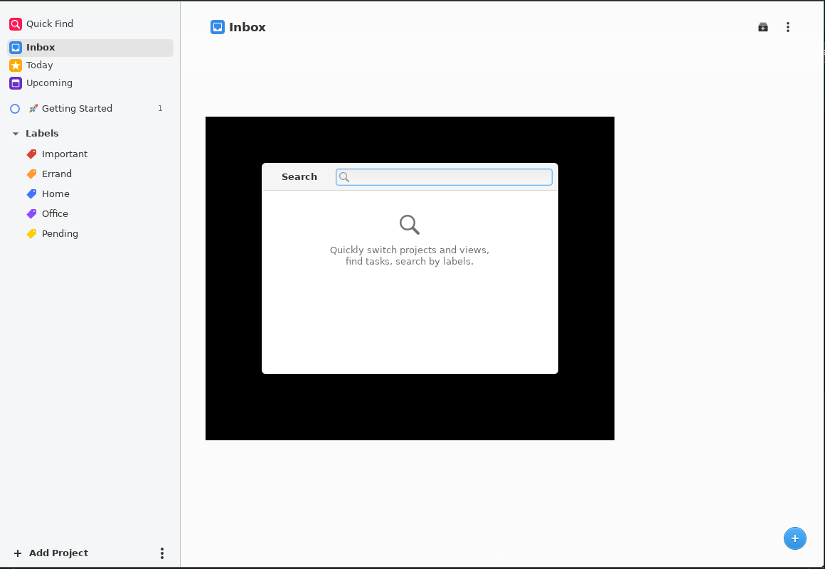Click the Home label icon

click(31, 193)
